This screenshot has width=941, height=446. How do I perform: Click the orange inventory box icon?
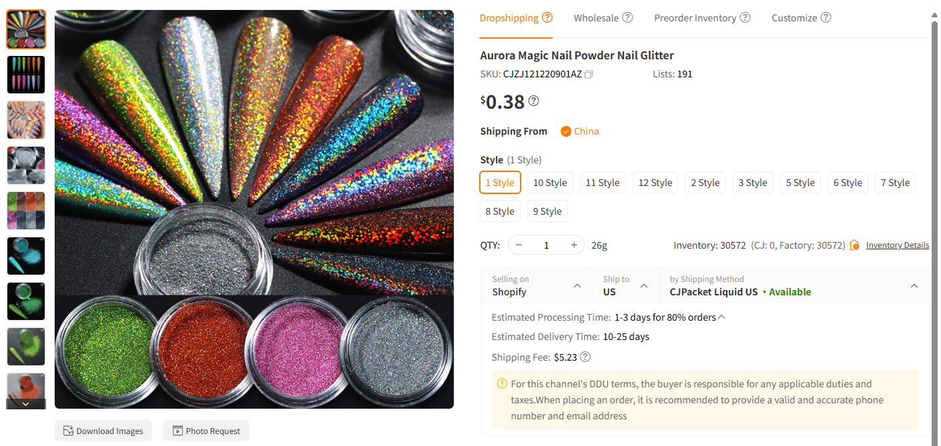(855, 245)
